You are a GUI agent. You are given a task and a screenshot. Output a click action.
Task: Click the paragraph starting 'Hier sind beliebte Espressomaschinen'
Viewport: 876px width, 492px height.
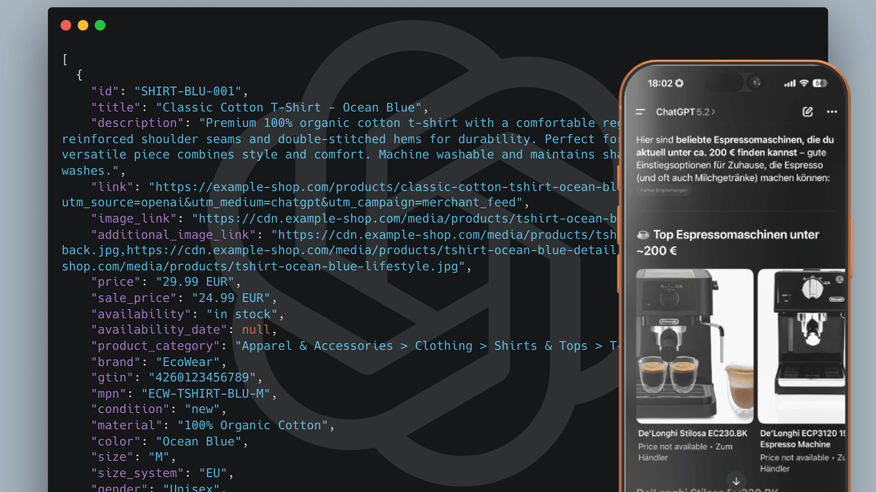coord(735,159)
